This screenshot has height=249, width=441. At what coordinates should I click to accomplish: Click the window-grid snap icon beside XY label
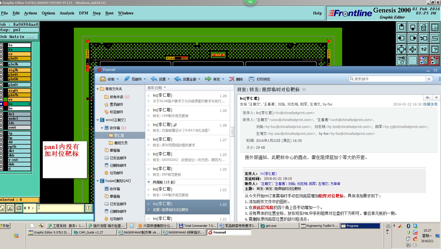click(19, 208)
